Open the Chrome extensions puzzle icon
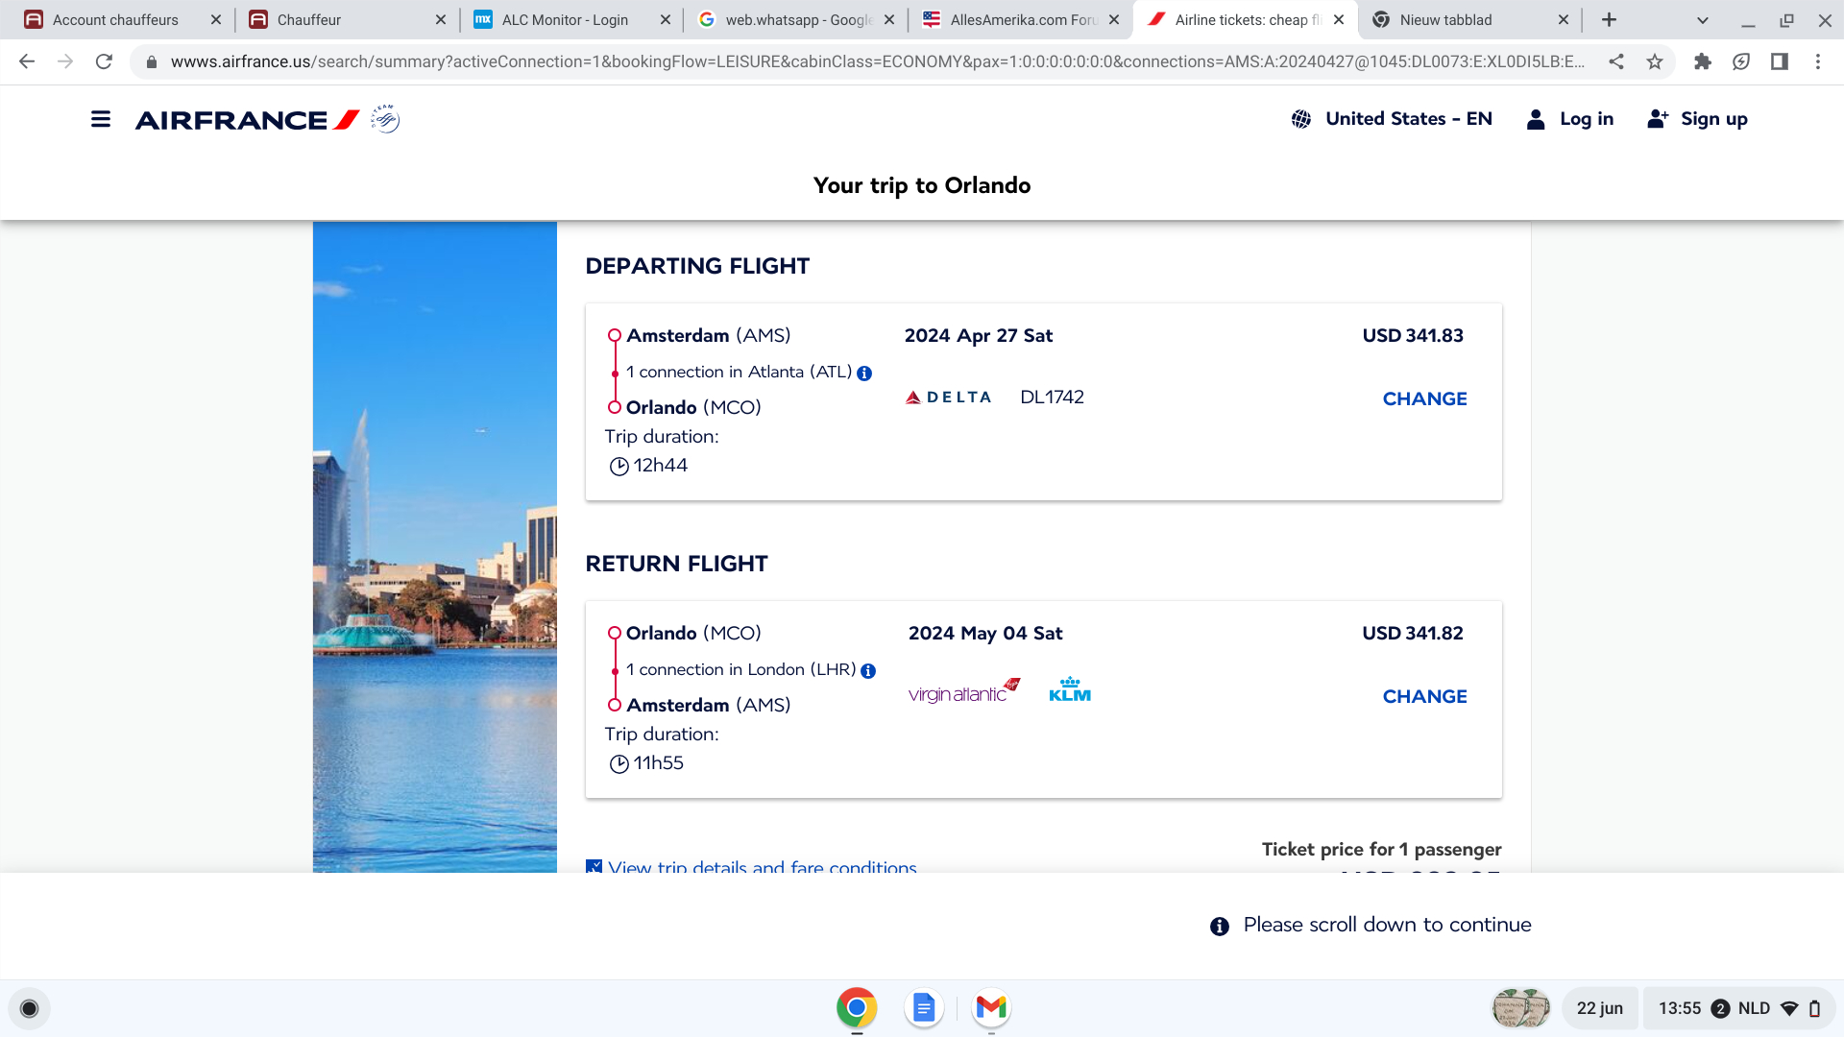This screenshot has width=1844, height=1037. 1703,61
